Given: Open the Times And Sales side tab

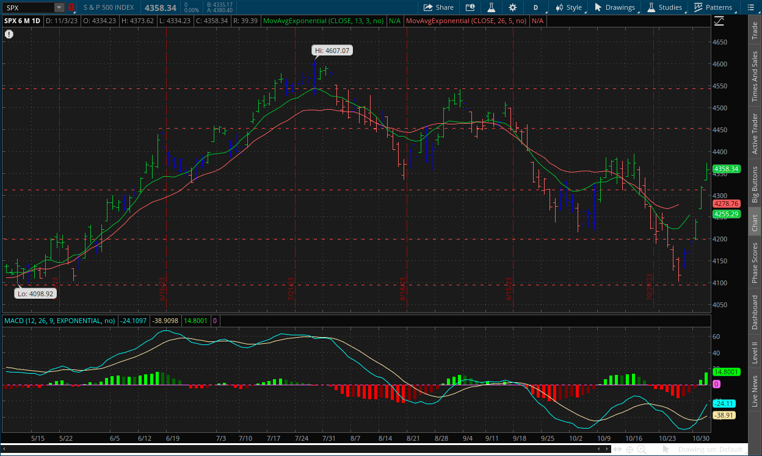Looking at the screenshot, I should pyautogui.click(x=755, y=76).
